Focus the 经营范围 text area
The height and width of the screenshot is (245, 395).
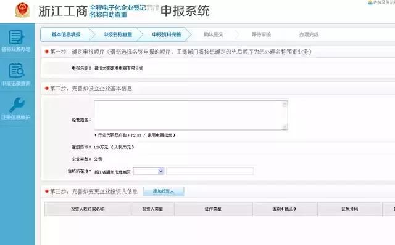pos(191,115)
